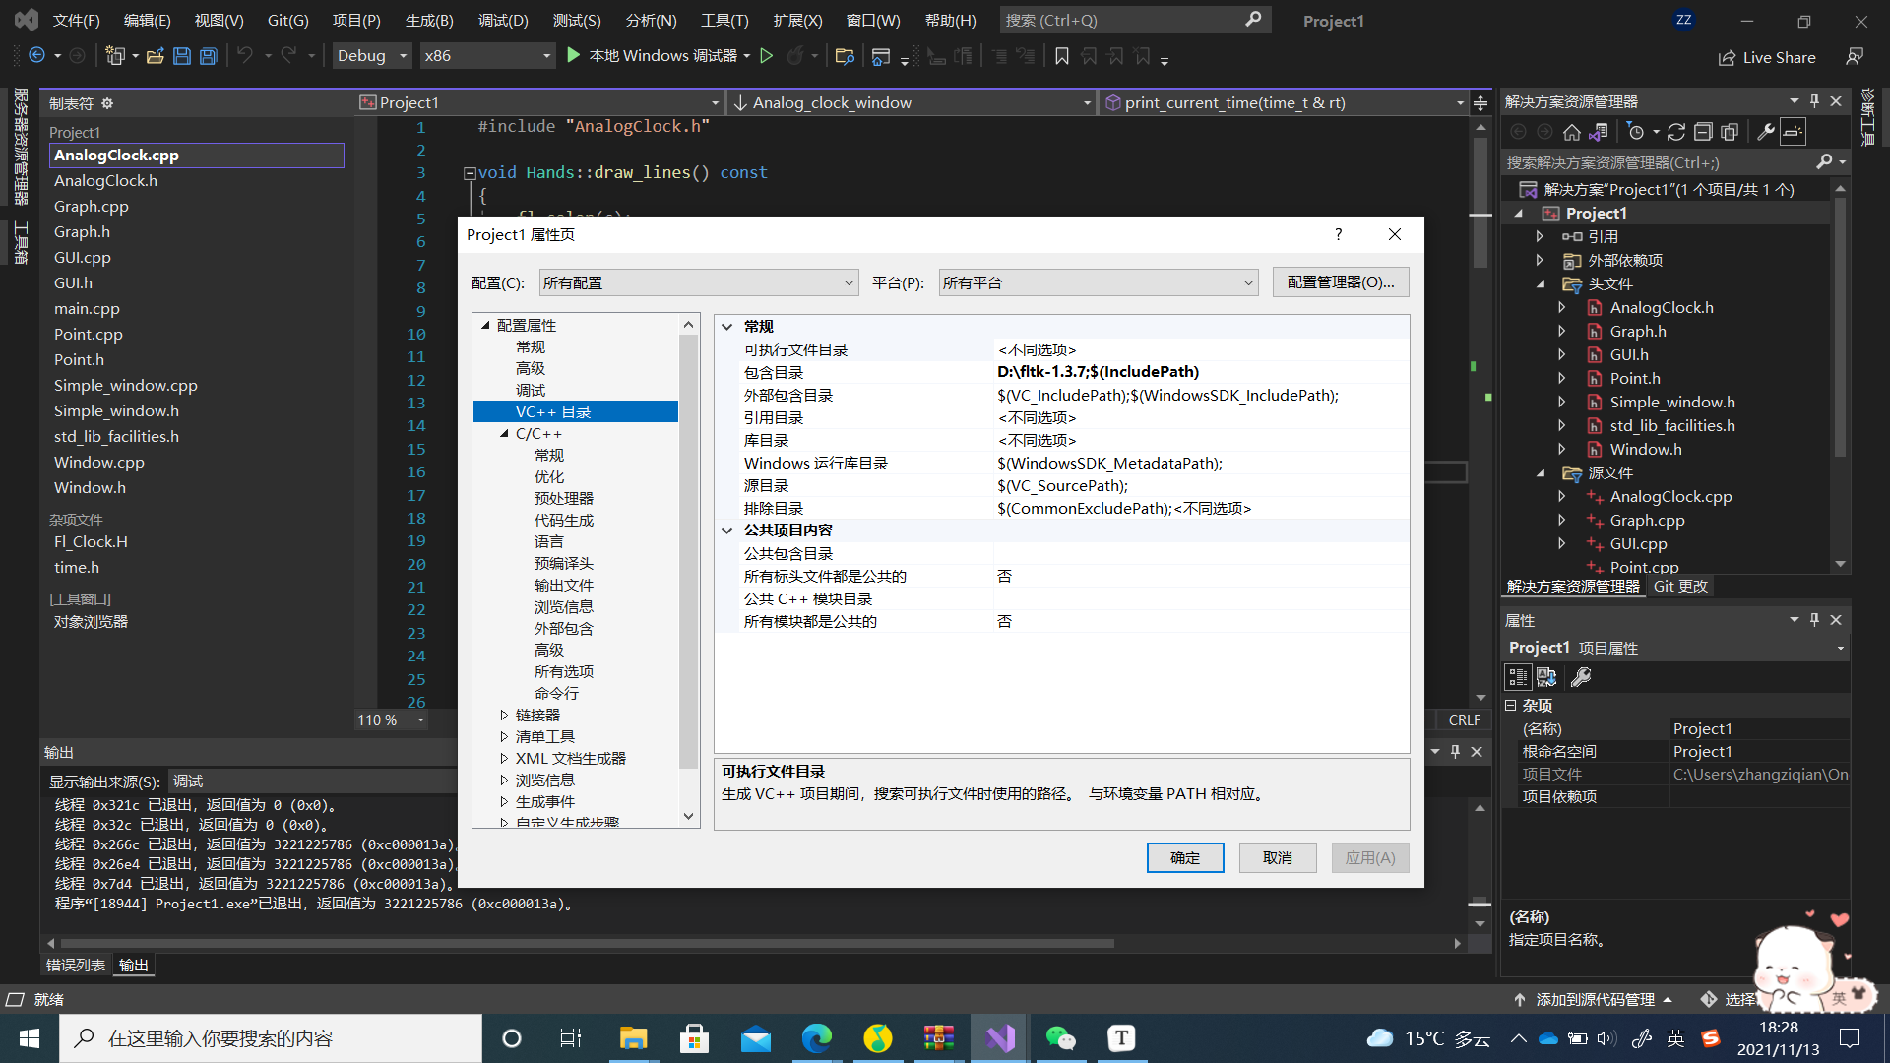
Task: Open the 调试(D) menu
Action: pos(503,20)
